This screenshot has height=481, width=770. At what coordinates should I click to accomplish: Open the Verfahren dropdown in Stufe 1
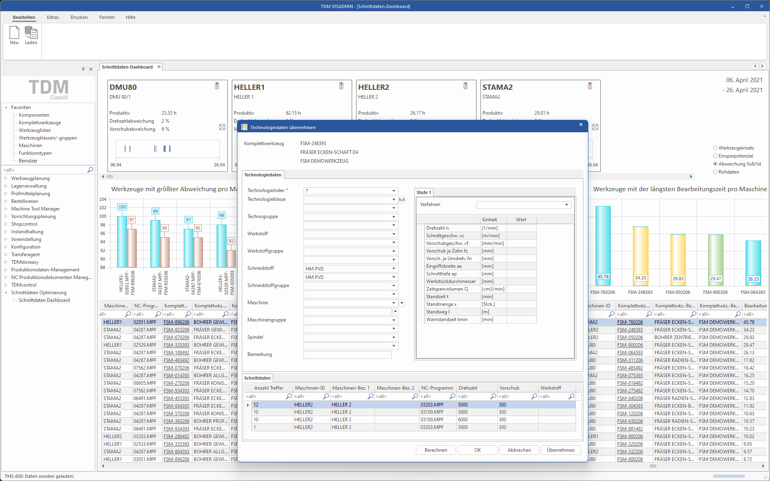pyautogui.click(x=567, y=205)
